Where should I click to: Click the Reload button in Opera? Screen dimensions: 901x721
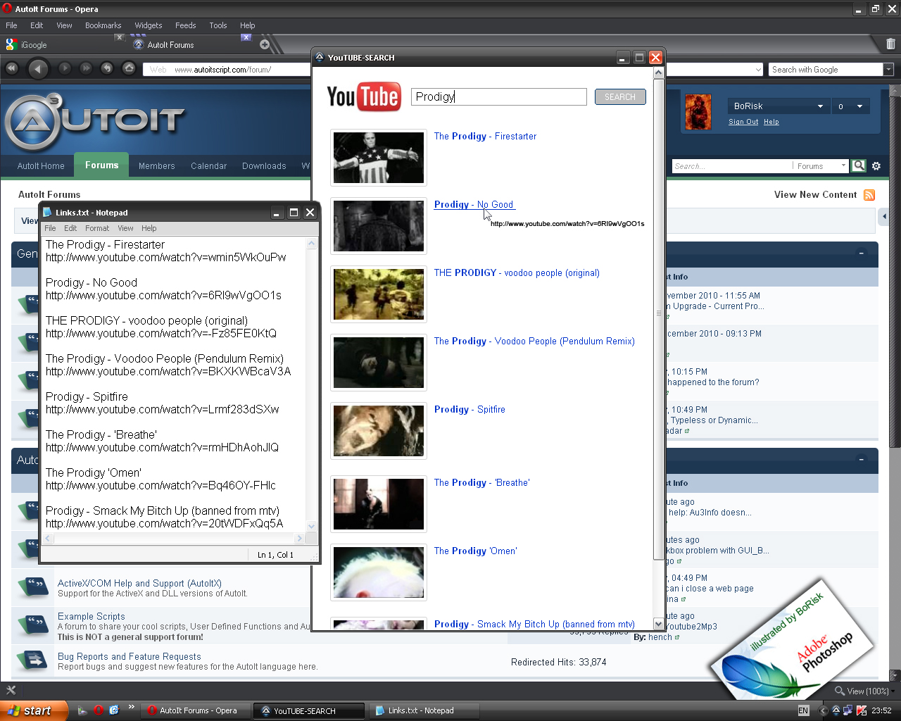(x=107, y=68)
